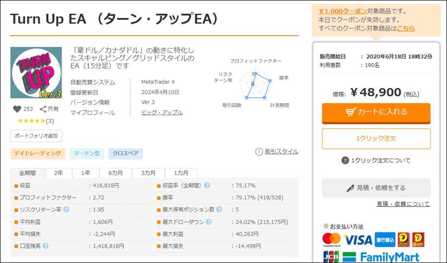Click help icon beside リスクリターン率
The width and height of the screenshot is (447, 263).
66,209
